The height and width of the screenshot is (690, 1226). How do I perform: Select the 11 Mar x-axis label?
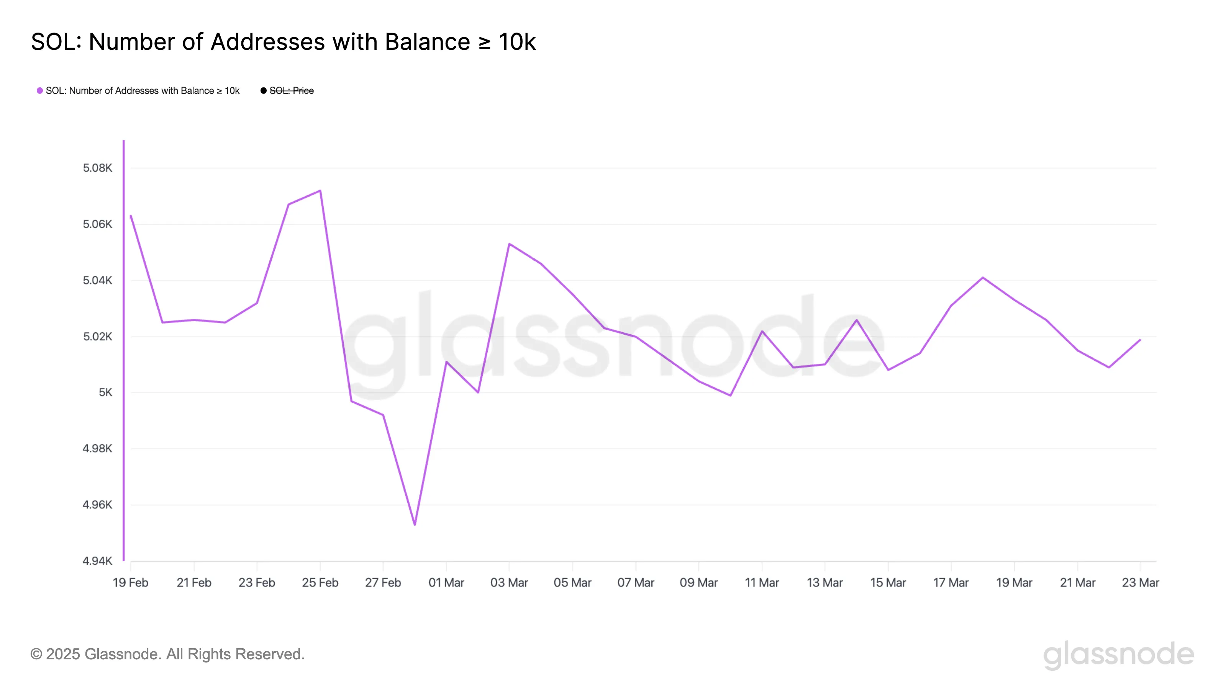point(762,582)
